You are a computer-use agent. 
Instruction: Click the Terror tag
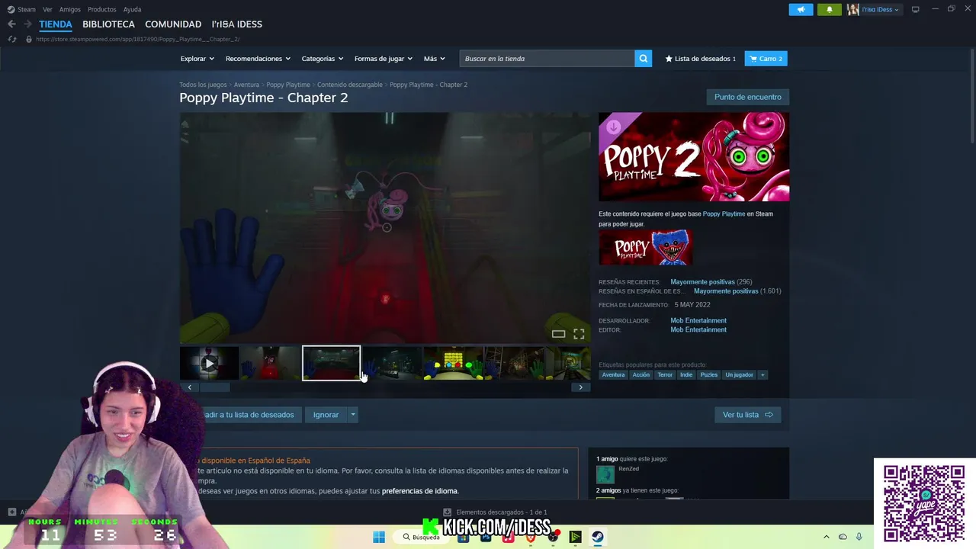[665, 375]
